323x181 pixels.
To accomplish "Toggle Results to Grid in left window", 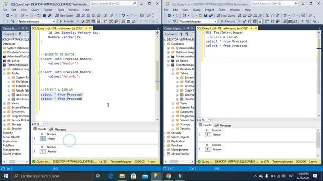I will [x=128, y=21].
